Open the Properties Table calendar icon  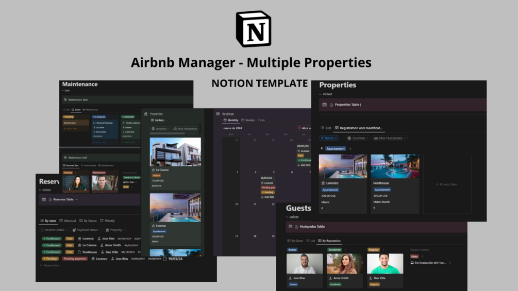[x=324, y=105]
